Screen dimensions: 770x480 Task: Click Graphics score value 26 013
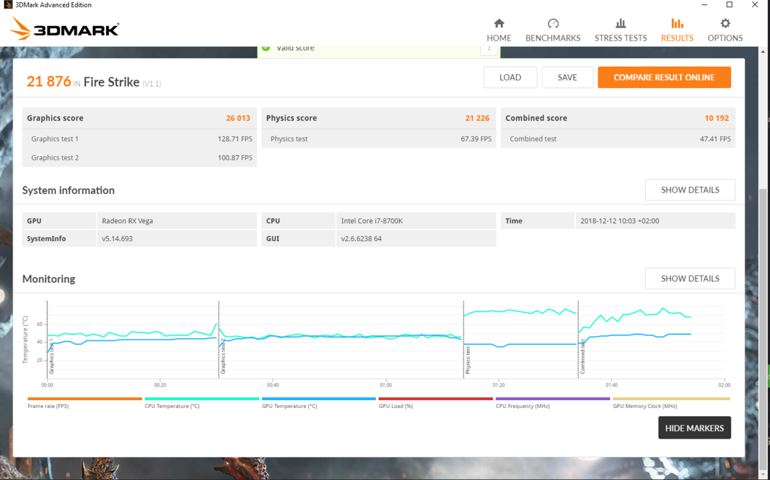click(238, 118)
